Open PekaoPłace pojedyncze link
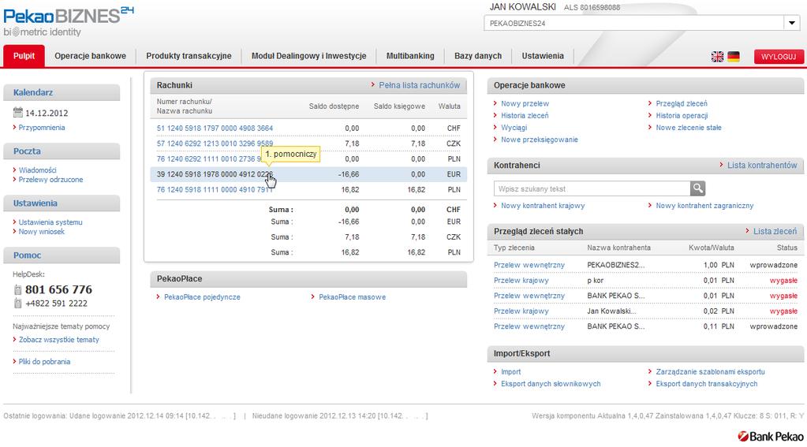Image resolution: width=807 pixels, height=447 pixels. 202,297
